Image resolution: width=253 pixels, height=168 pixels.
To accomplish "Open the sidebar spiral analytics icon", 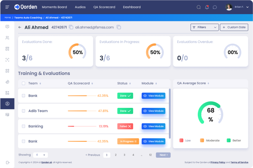I will (x=7, y=82).
